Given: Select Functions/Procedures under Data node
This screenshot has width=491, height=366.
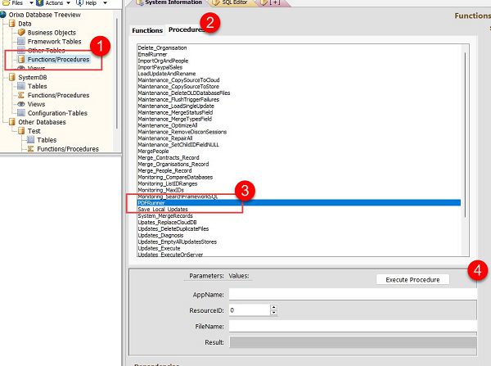Looking at the screenshot, I should point(57,60).
